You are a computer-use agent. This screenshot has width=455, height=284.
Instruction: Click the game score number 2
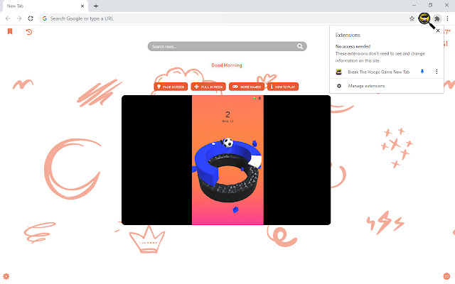[x=227, y=114]
